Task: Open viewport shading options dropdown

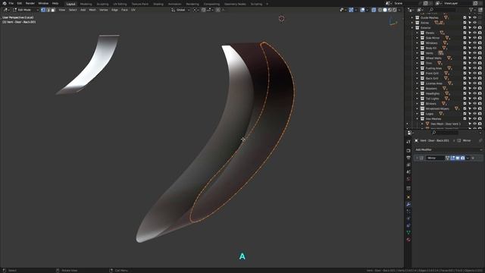Action: pyautogui.click(x=399, y=10)
